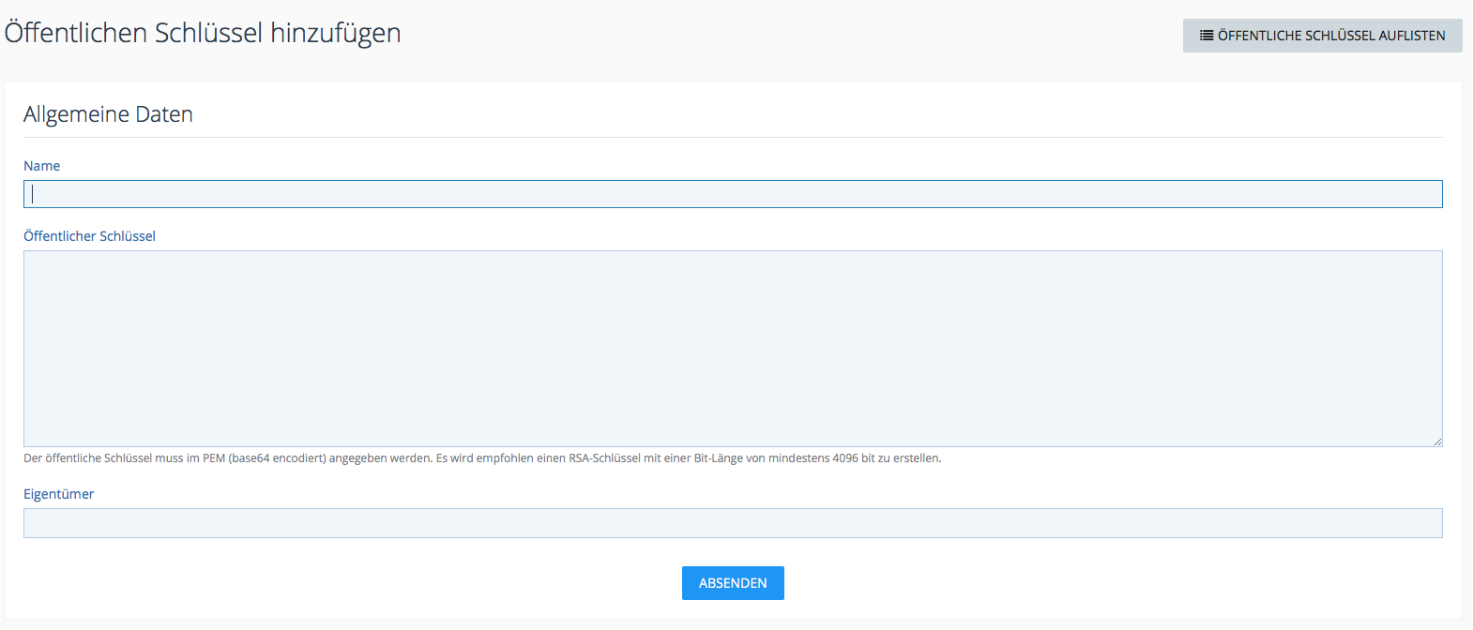The height and width of the screenshot is (630, 1473).
Task: Click the Eigentümer field label
Action: (58, 494)
